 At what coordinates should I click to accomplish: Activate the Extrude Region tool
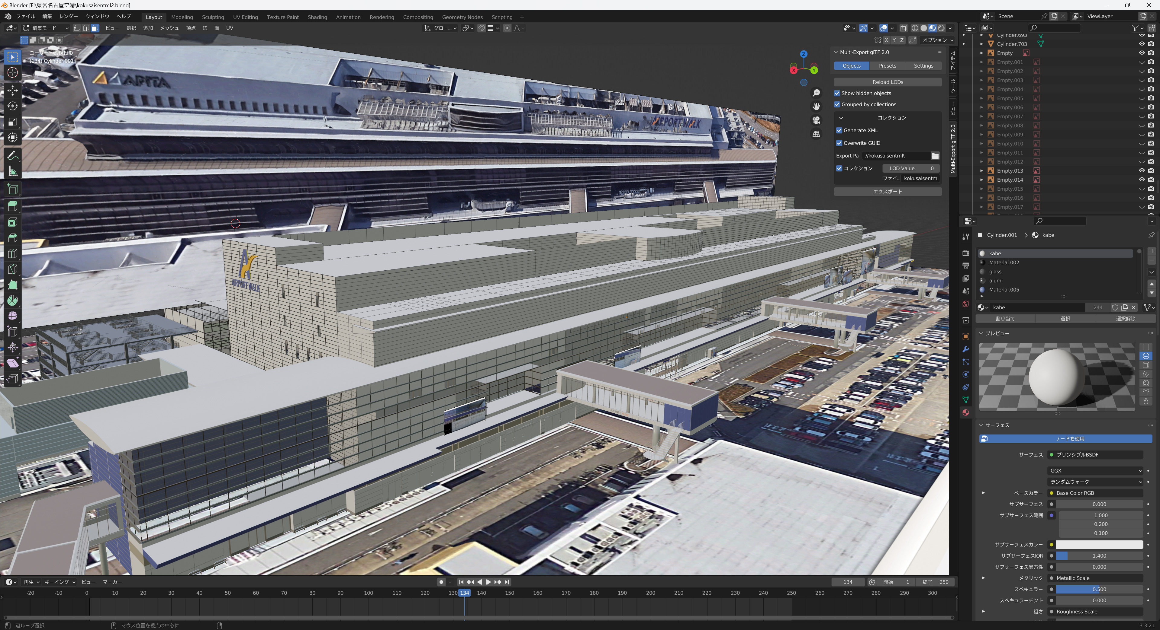(13, 206)
